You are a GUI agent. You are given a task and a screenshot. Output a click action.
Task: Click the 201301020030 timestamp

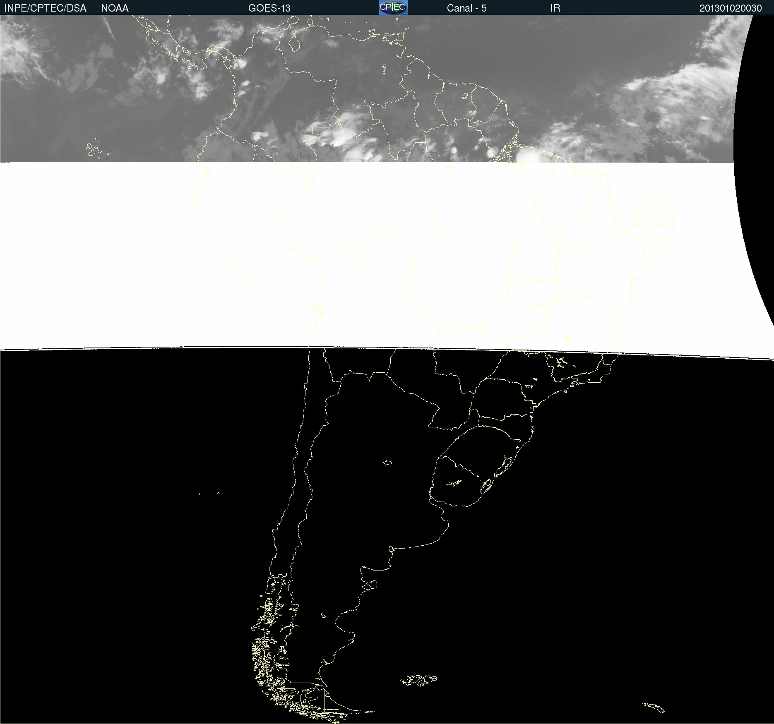[x=731, y=8]
